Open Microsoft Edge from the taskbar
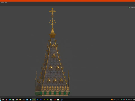The height and width of the screenshot is (101, 135). coord(10,100)
